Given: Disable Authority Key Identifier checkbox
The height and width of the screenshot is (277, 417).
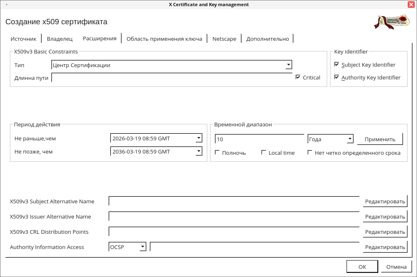Looking at the screenshot, I should [x=337, y=77].
